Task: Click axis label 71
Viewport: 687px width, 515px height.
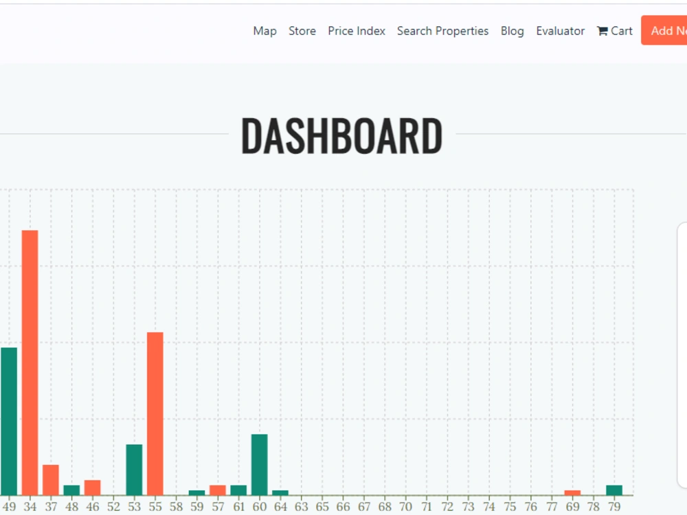Action: [427, 507]
